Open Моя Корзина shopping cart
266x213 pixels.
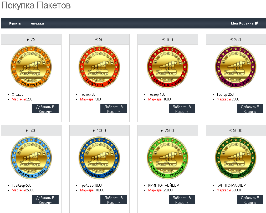(244, 23)
